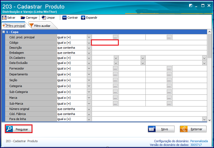Click Contrair in the toolbar
The width and height of the screenshot is (214, 148).
(x=70, y=18)
